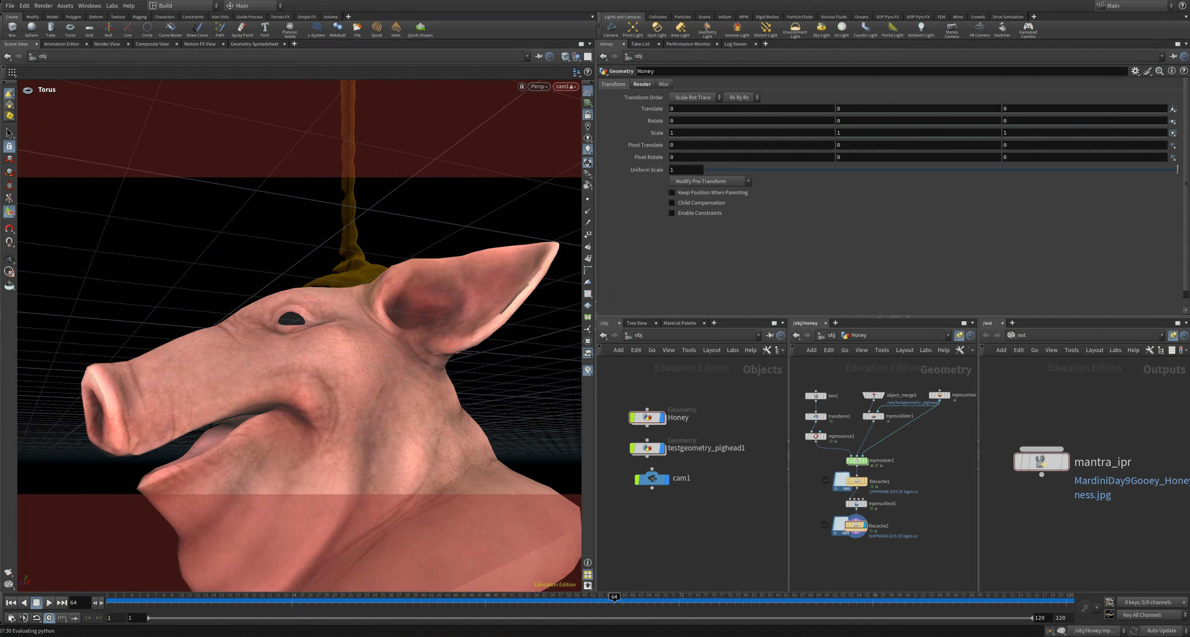Click the Translate X input field
This screenshot has height=637, width=1190.
(751, 109)
